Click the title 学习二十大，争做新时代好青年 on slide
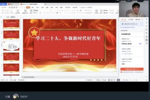150x100 pixels. click(68, 38)
